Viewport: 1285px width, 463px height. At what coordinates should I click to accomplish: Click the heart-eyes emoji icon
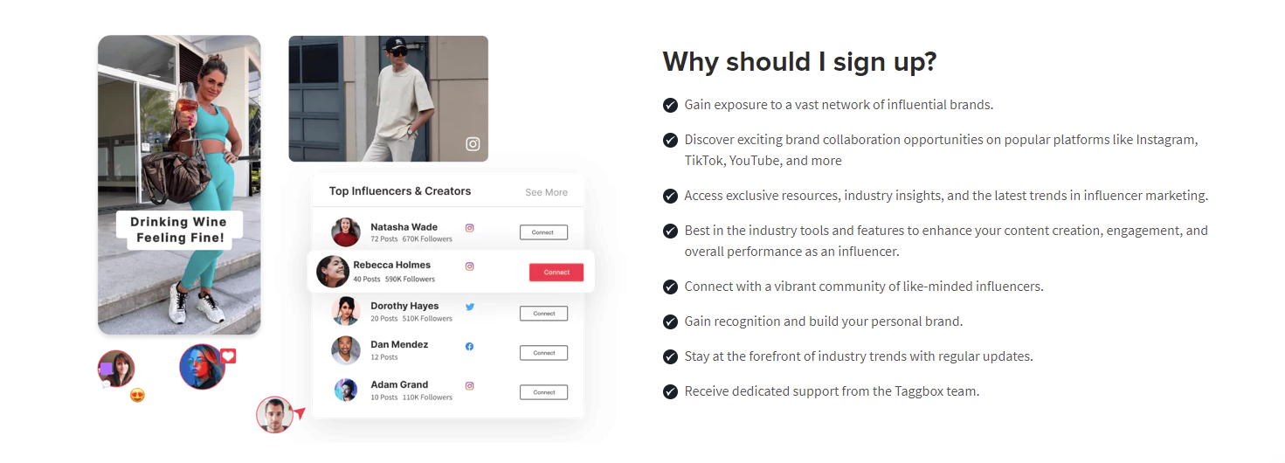[137, 395]
